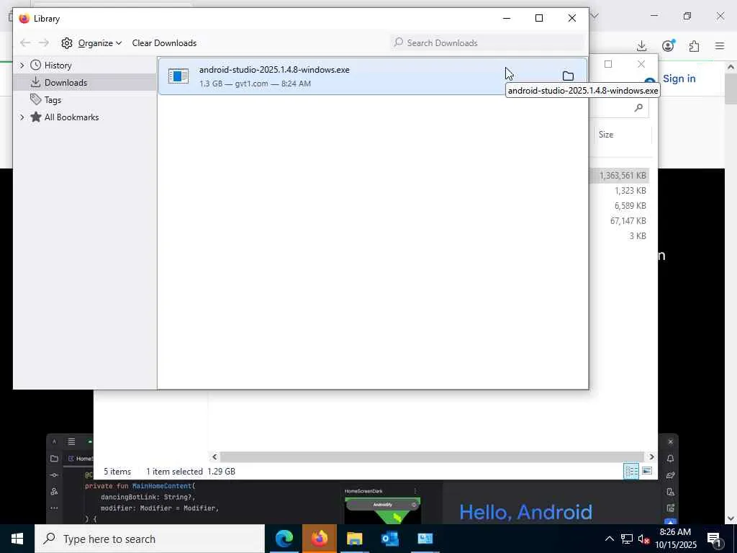The width and height of the screenshot is (737, 553).
Task: Select History in the Library sidebar
Action: 58,66
